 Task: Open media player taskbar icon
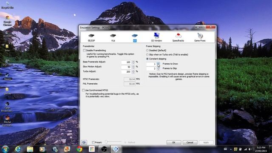pyautogui.click(x=42, y=149)
